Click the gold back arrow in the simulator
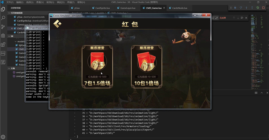The image size is (269, 140). coord(57,24)
